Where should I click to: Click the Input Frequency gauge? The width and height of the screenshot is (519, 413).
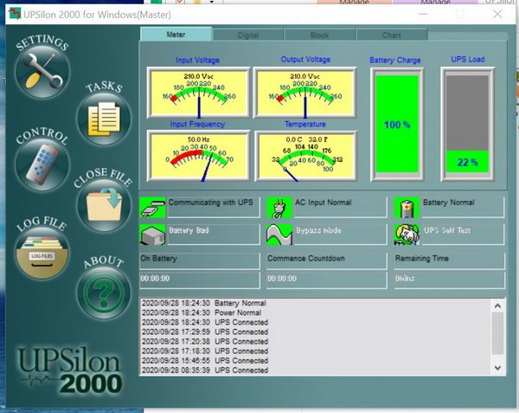[199, 156]
